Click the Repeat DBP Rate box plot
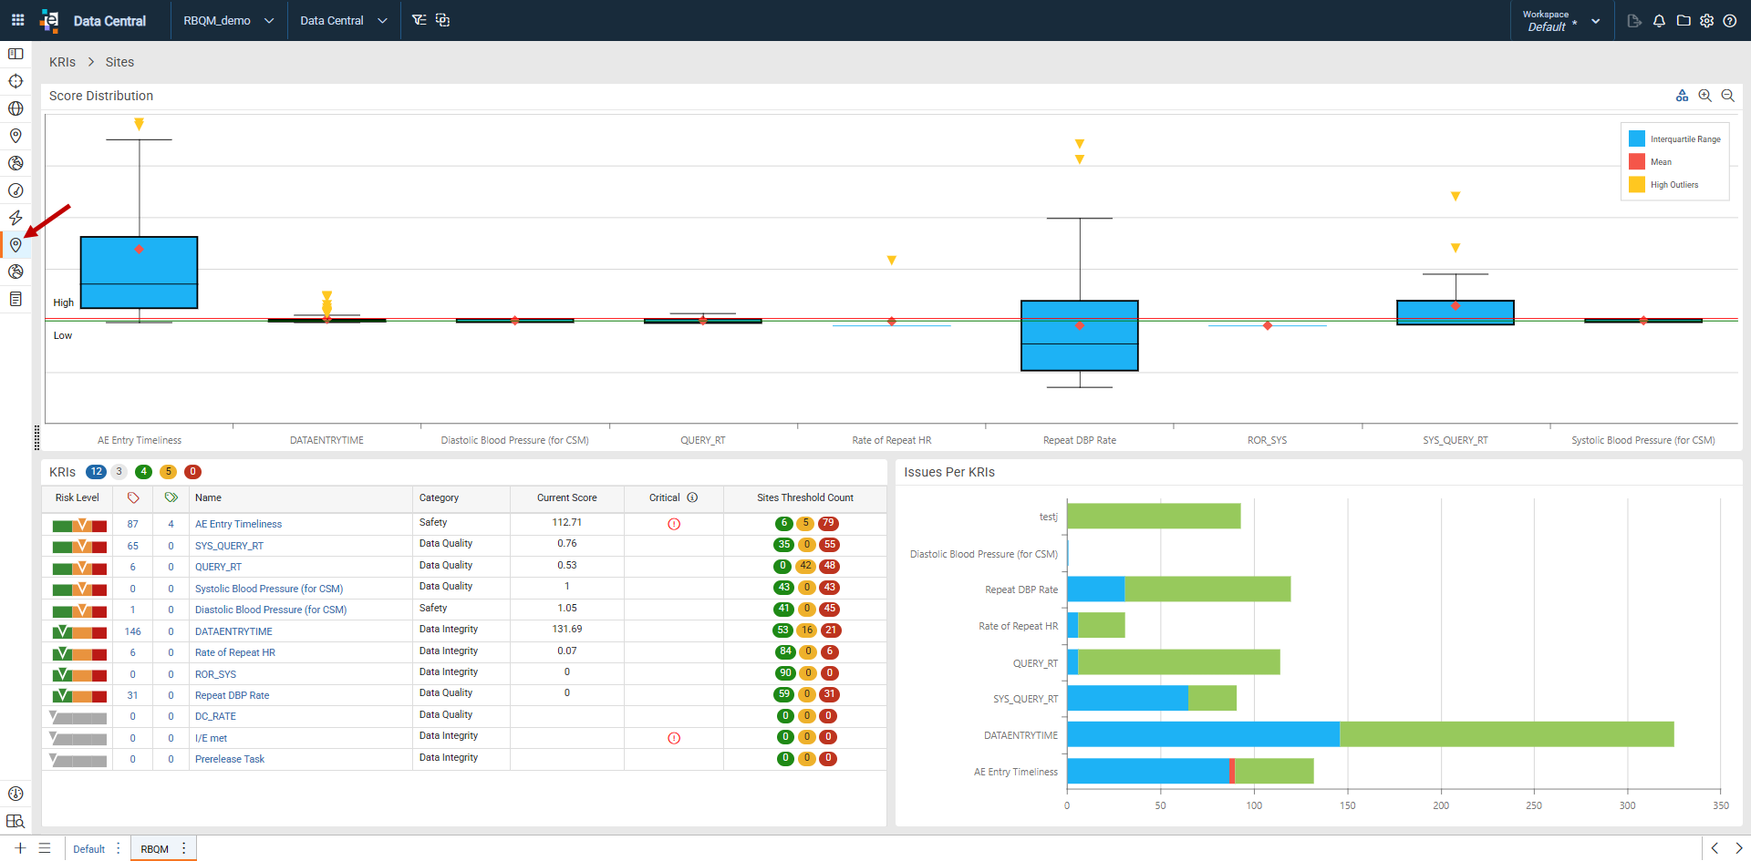Viewport: 1751px width, 861px height. (x=1080, y=335)
